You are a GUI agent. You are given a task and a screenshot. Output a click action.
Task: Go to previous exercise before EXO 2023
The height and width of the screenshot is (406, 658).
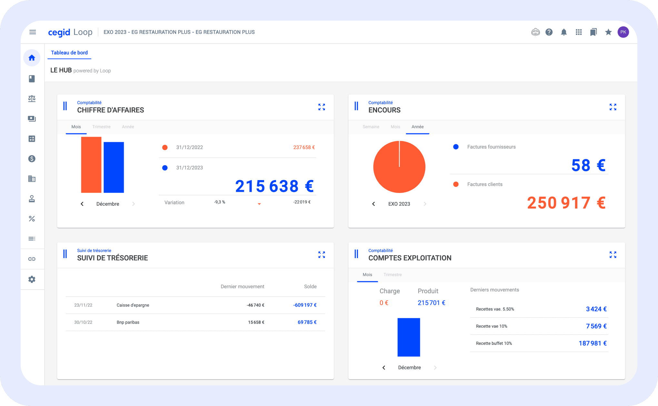(374, 204)
